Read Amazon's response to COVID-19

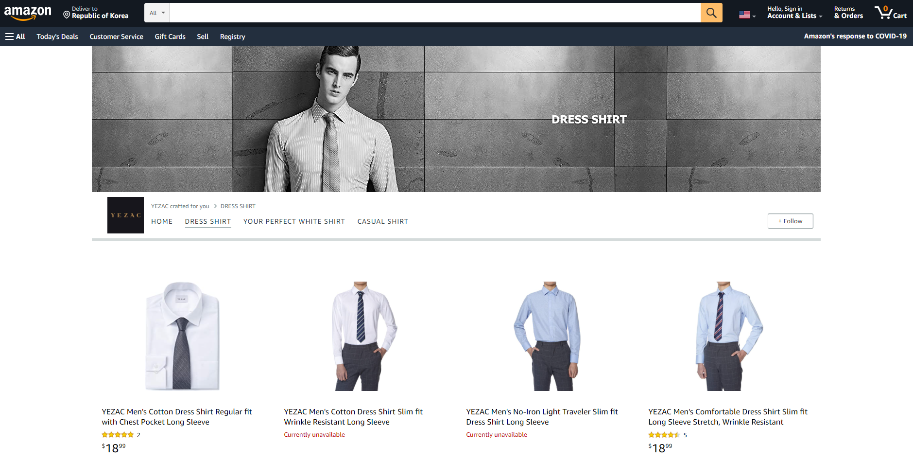point(855,36)
